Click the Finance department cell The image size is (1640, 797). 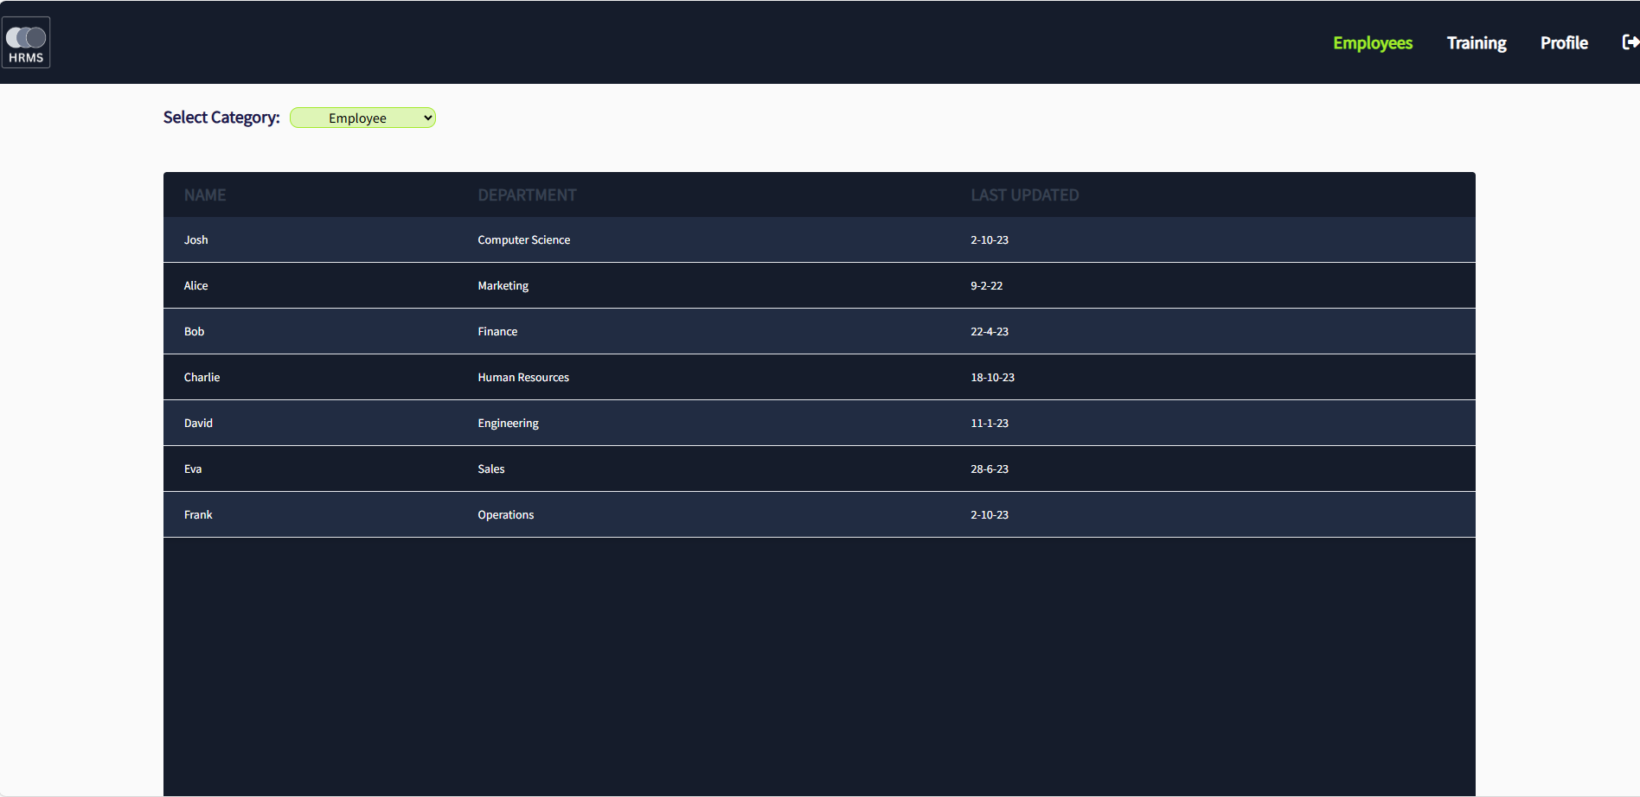497,332
